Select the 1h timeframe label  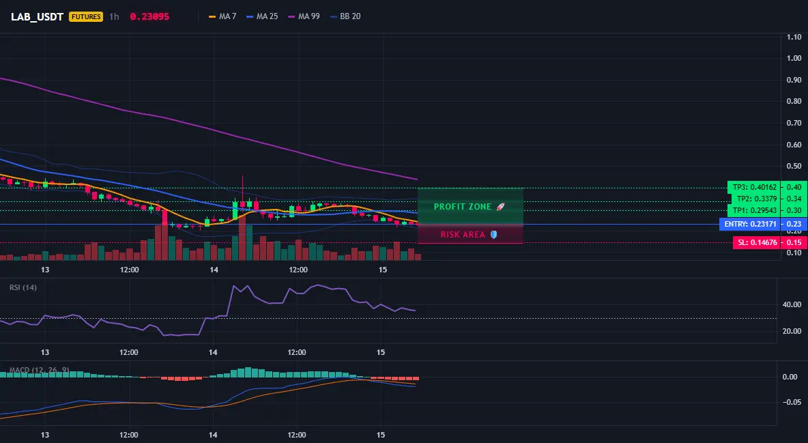click(114, 16)
